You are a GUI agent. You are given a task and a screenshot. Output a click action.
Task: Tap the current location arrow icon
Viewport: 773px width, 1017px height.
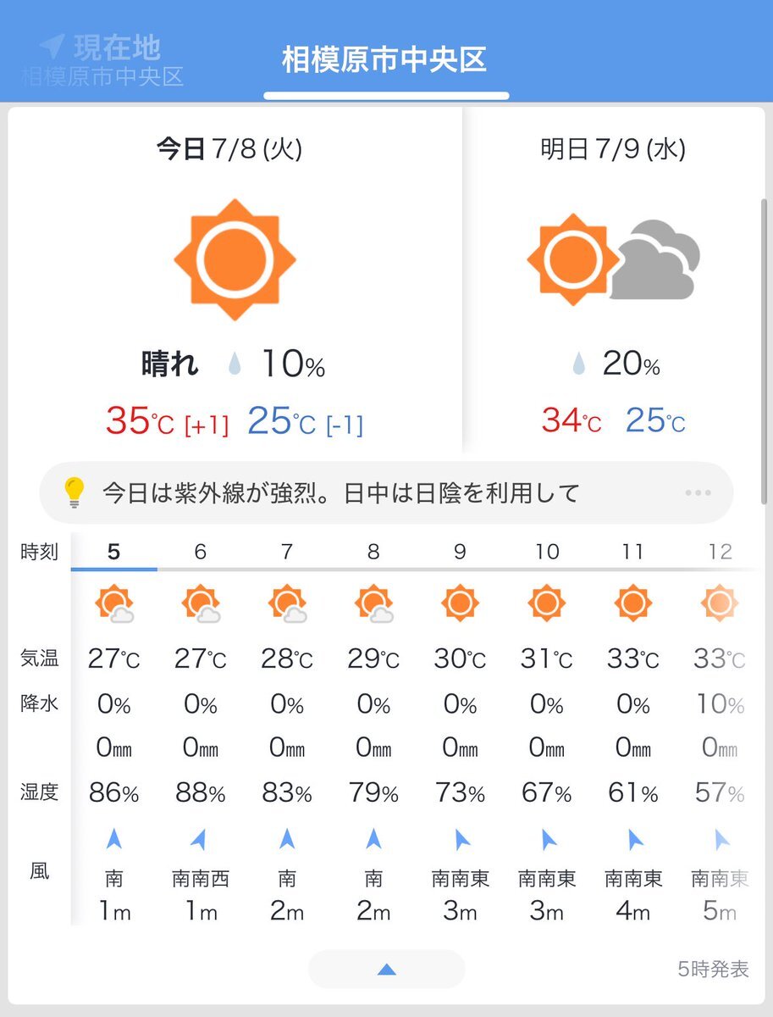point(52,47)
